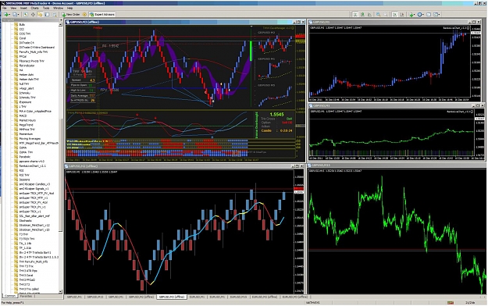Open the Periods clock dropdown
This screenshot has height=306, width=488.
tap(421, 14)
